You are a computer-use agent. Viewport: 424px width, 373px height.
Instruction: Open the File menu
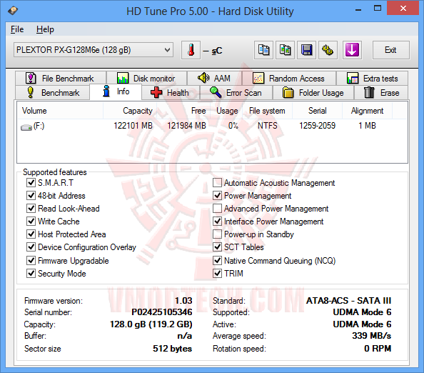[17, 29]
